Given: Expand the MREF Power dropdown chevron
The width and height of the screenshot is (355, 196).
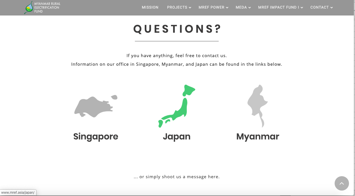Looking at the screenshot, I should point(227,8).
